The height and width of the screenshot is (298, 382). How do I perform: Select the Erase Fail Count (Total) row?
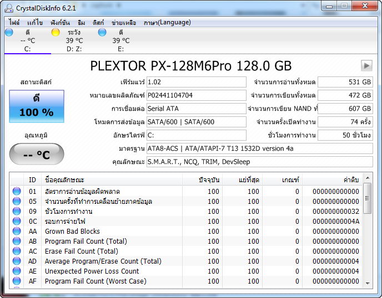pos(186,251)
